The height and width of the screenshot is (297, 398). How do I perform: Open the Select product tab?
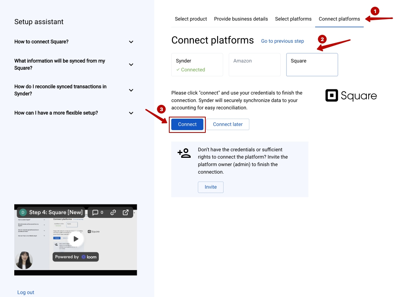(191, 19)
